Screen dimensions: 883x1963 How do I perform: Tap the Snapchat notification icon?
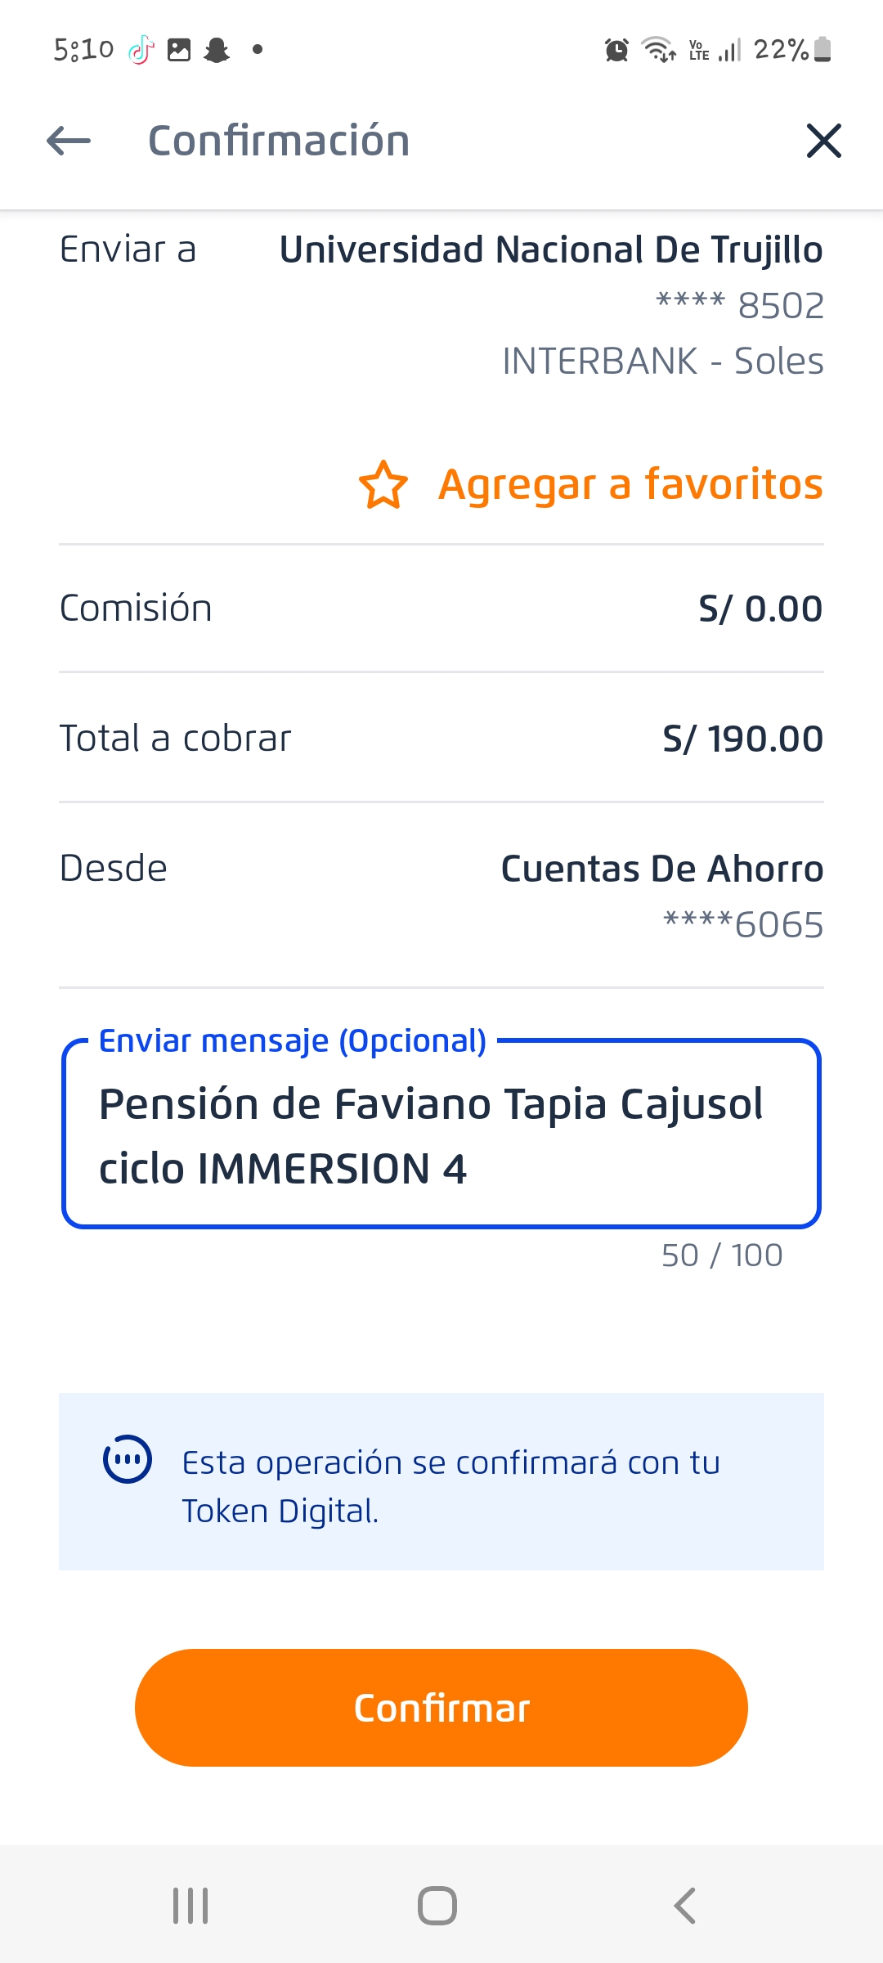(x=217, y=50)
